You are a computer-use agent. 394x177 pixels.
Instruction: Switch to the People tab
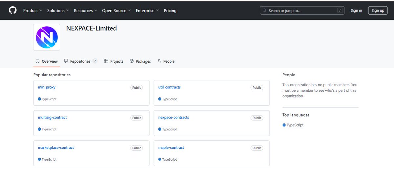(166, 61)
